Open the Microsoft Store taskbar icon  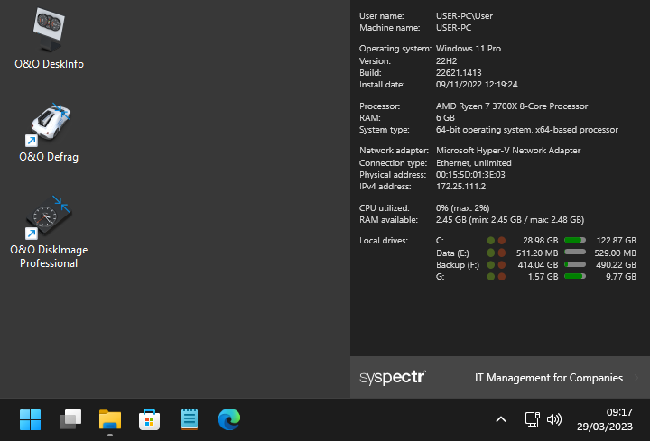point(150,419)
